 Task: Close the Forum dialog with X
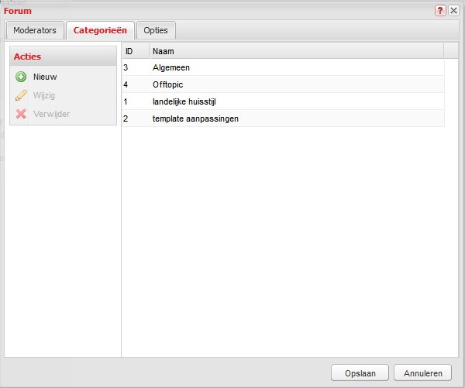point(453,11)
